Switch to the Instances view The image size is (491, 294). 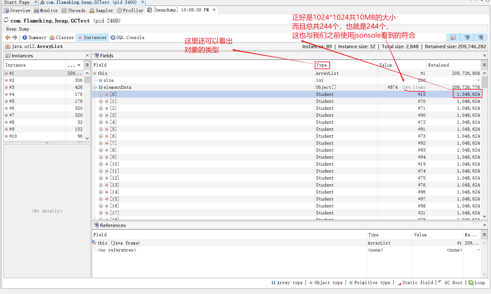[92, 37]
